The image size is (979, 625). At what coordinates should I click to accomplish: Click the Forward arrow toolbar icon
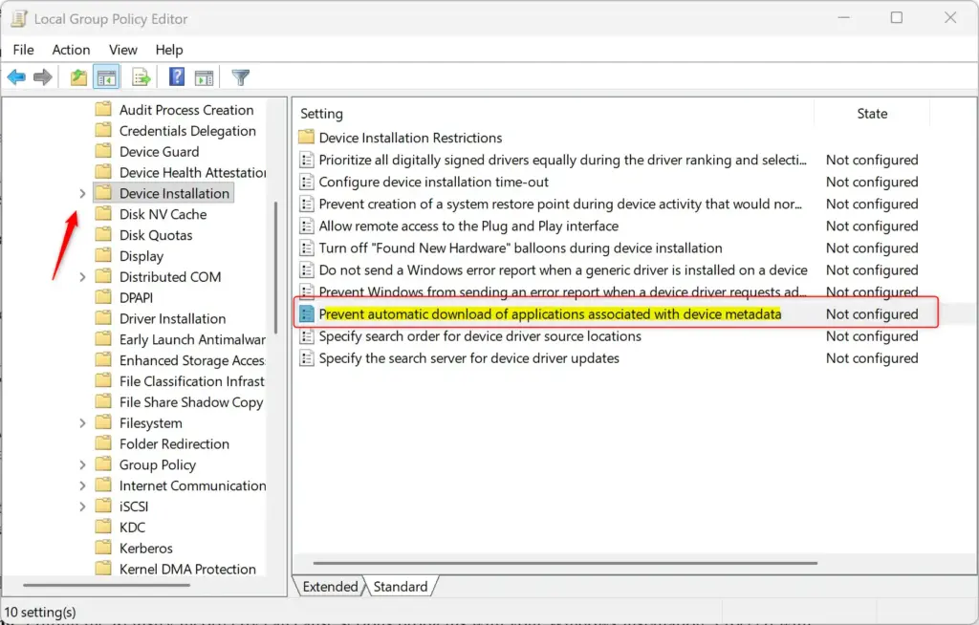click(x=42, y=77)
